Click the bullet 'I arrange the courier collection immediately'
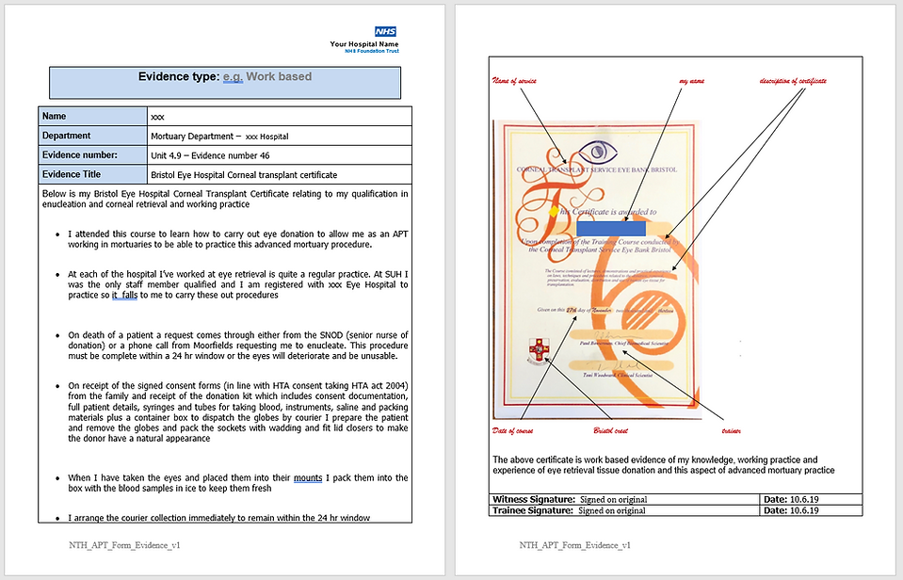The image size is (903, 580). pyautogui.click(x=218, y=518)
